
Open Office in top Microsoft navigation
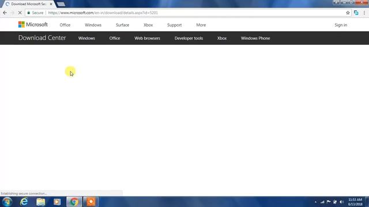(x=65, y=25)
